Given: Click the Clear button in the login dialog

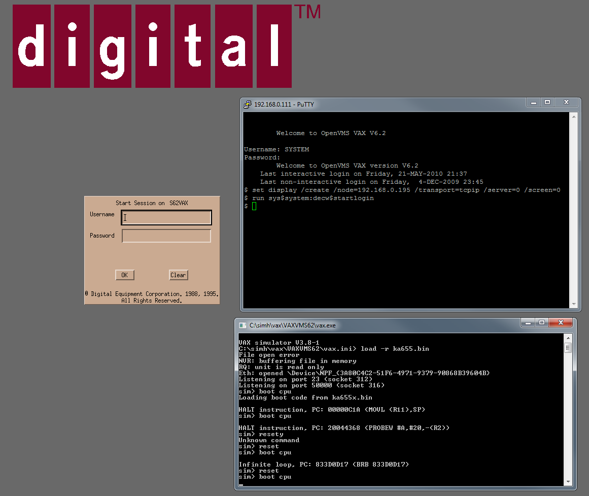Looking at the screenshot, I should [179, 275].
